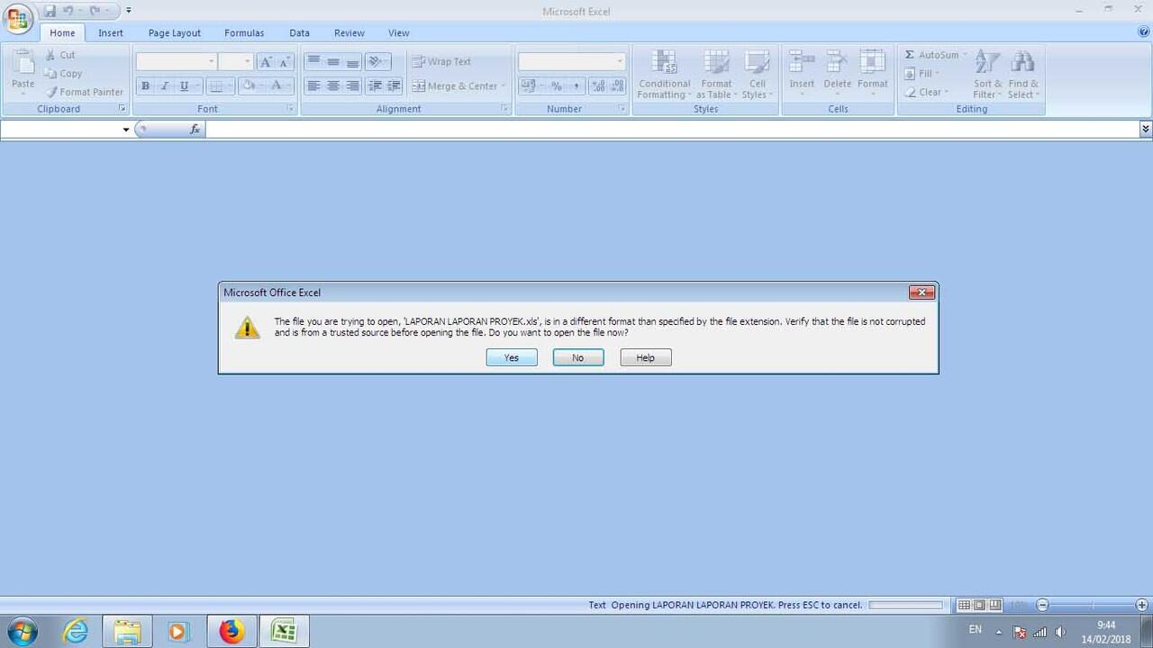Image resolution: width=1153 pixels, height=648 pixels.
Task: Click the Comma Style icon
Action: 576,86
